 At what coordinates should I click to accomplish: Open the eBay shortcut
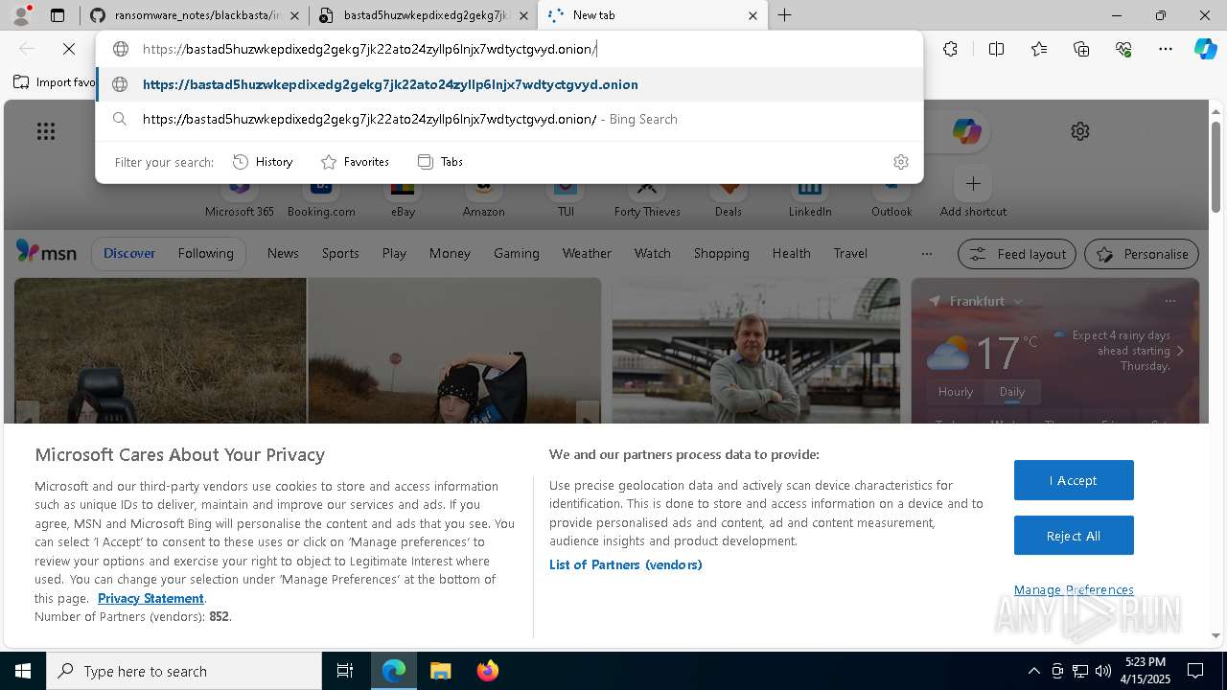coord(403,196)
